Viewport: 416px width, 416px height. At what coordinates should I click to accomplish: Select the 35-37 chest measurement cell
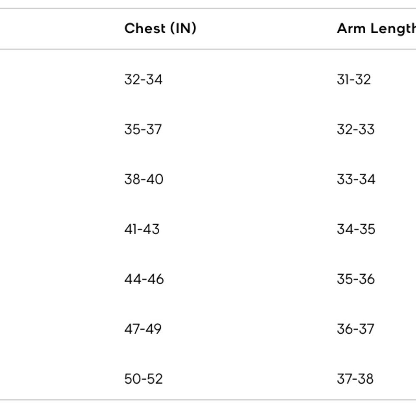tap(143, 129)
